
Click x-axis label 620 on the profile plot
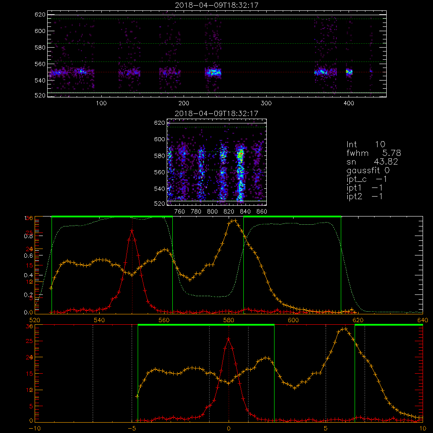click(x=358, y=320)
